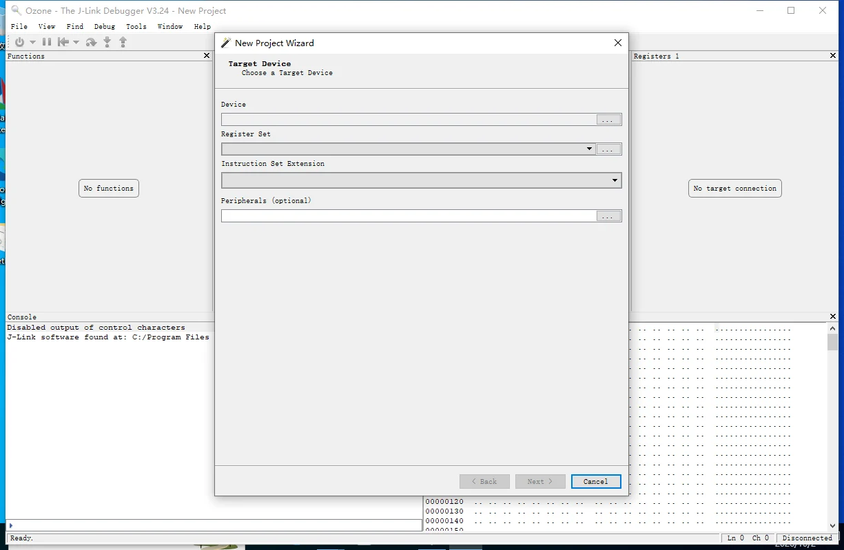Expand the Register Set dropdown
The height and width of the screenshot is (550, 844).
590,149
